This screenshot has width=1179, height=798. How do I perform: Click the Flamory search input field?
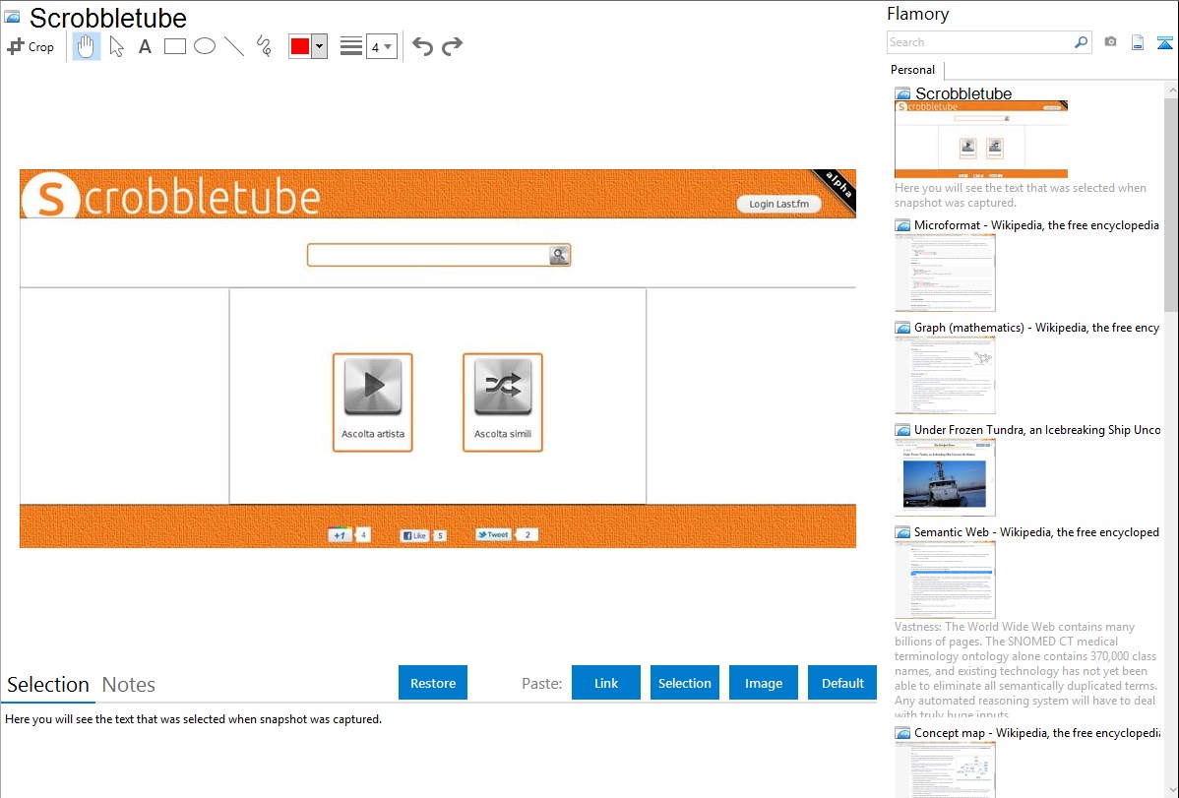point(980,42)
